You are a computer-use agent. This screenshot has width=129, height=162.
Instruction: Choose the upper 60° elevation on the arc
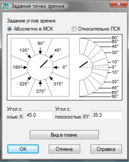[115, 42]
